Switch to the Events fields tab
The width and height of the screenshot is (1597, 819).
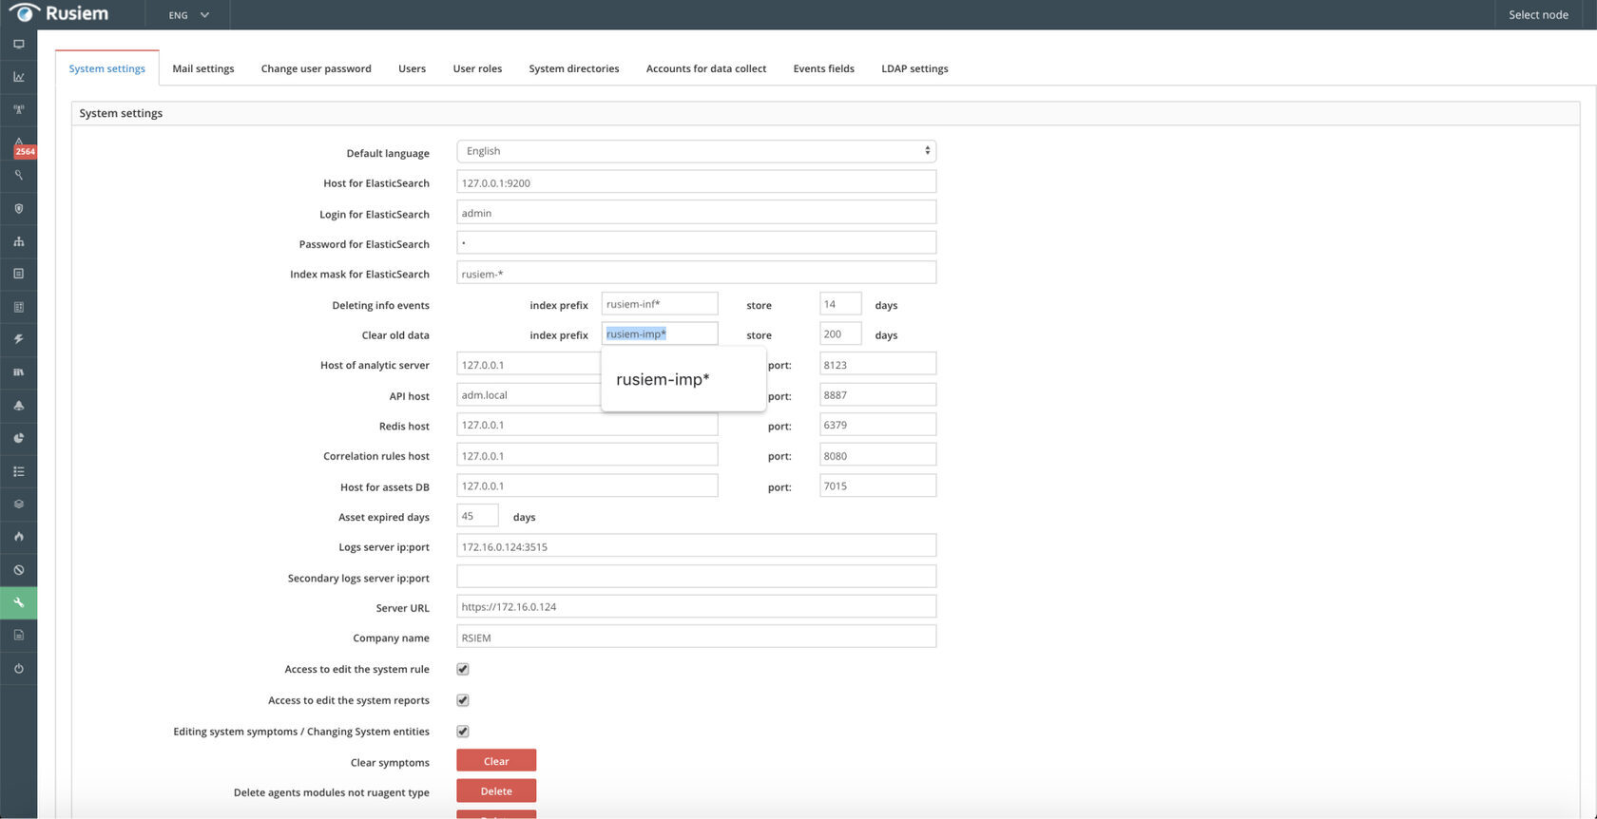point(824,68)
